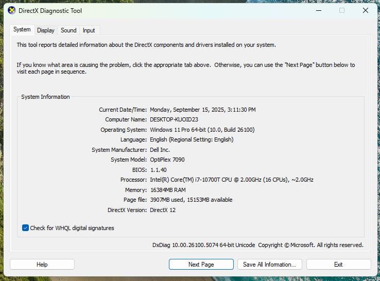Click Save All Information button
Viewport: 380px width, 281px height.
point(270,265)
